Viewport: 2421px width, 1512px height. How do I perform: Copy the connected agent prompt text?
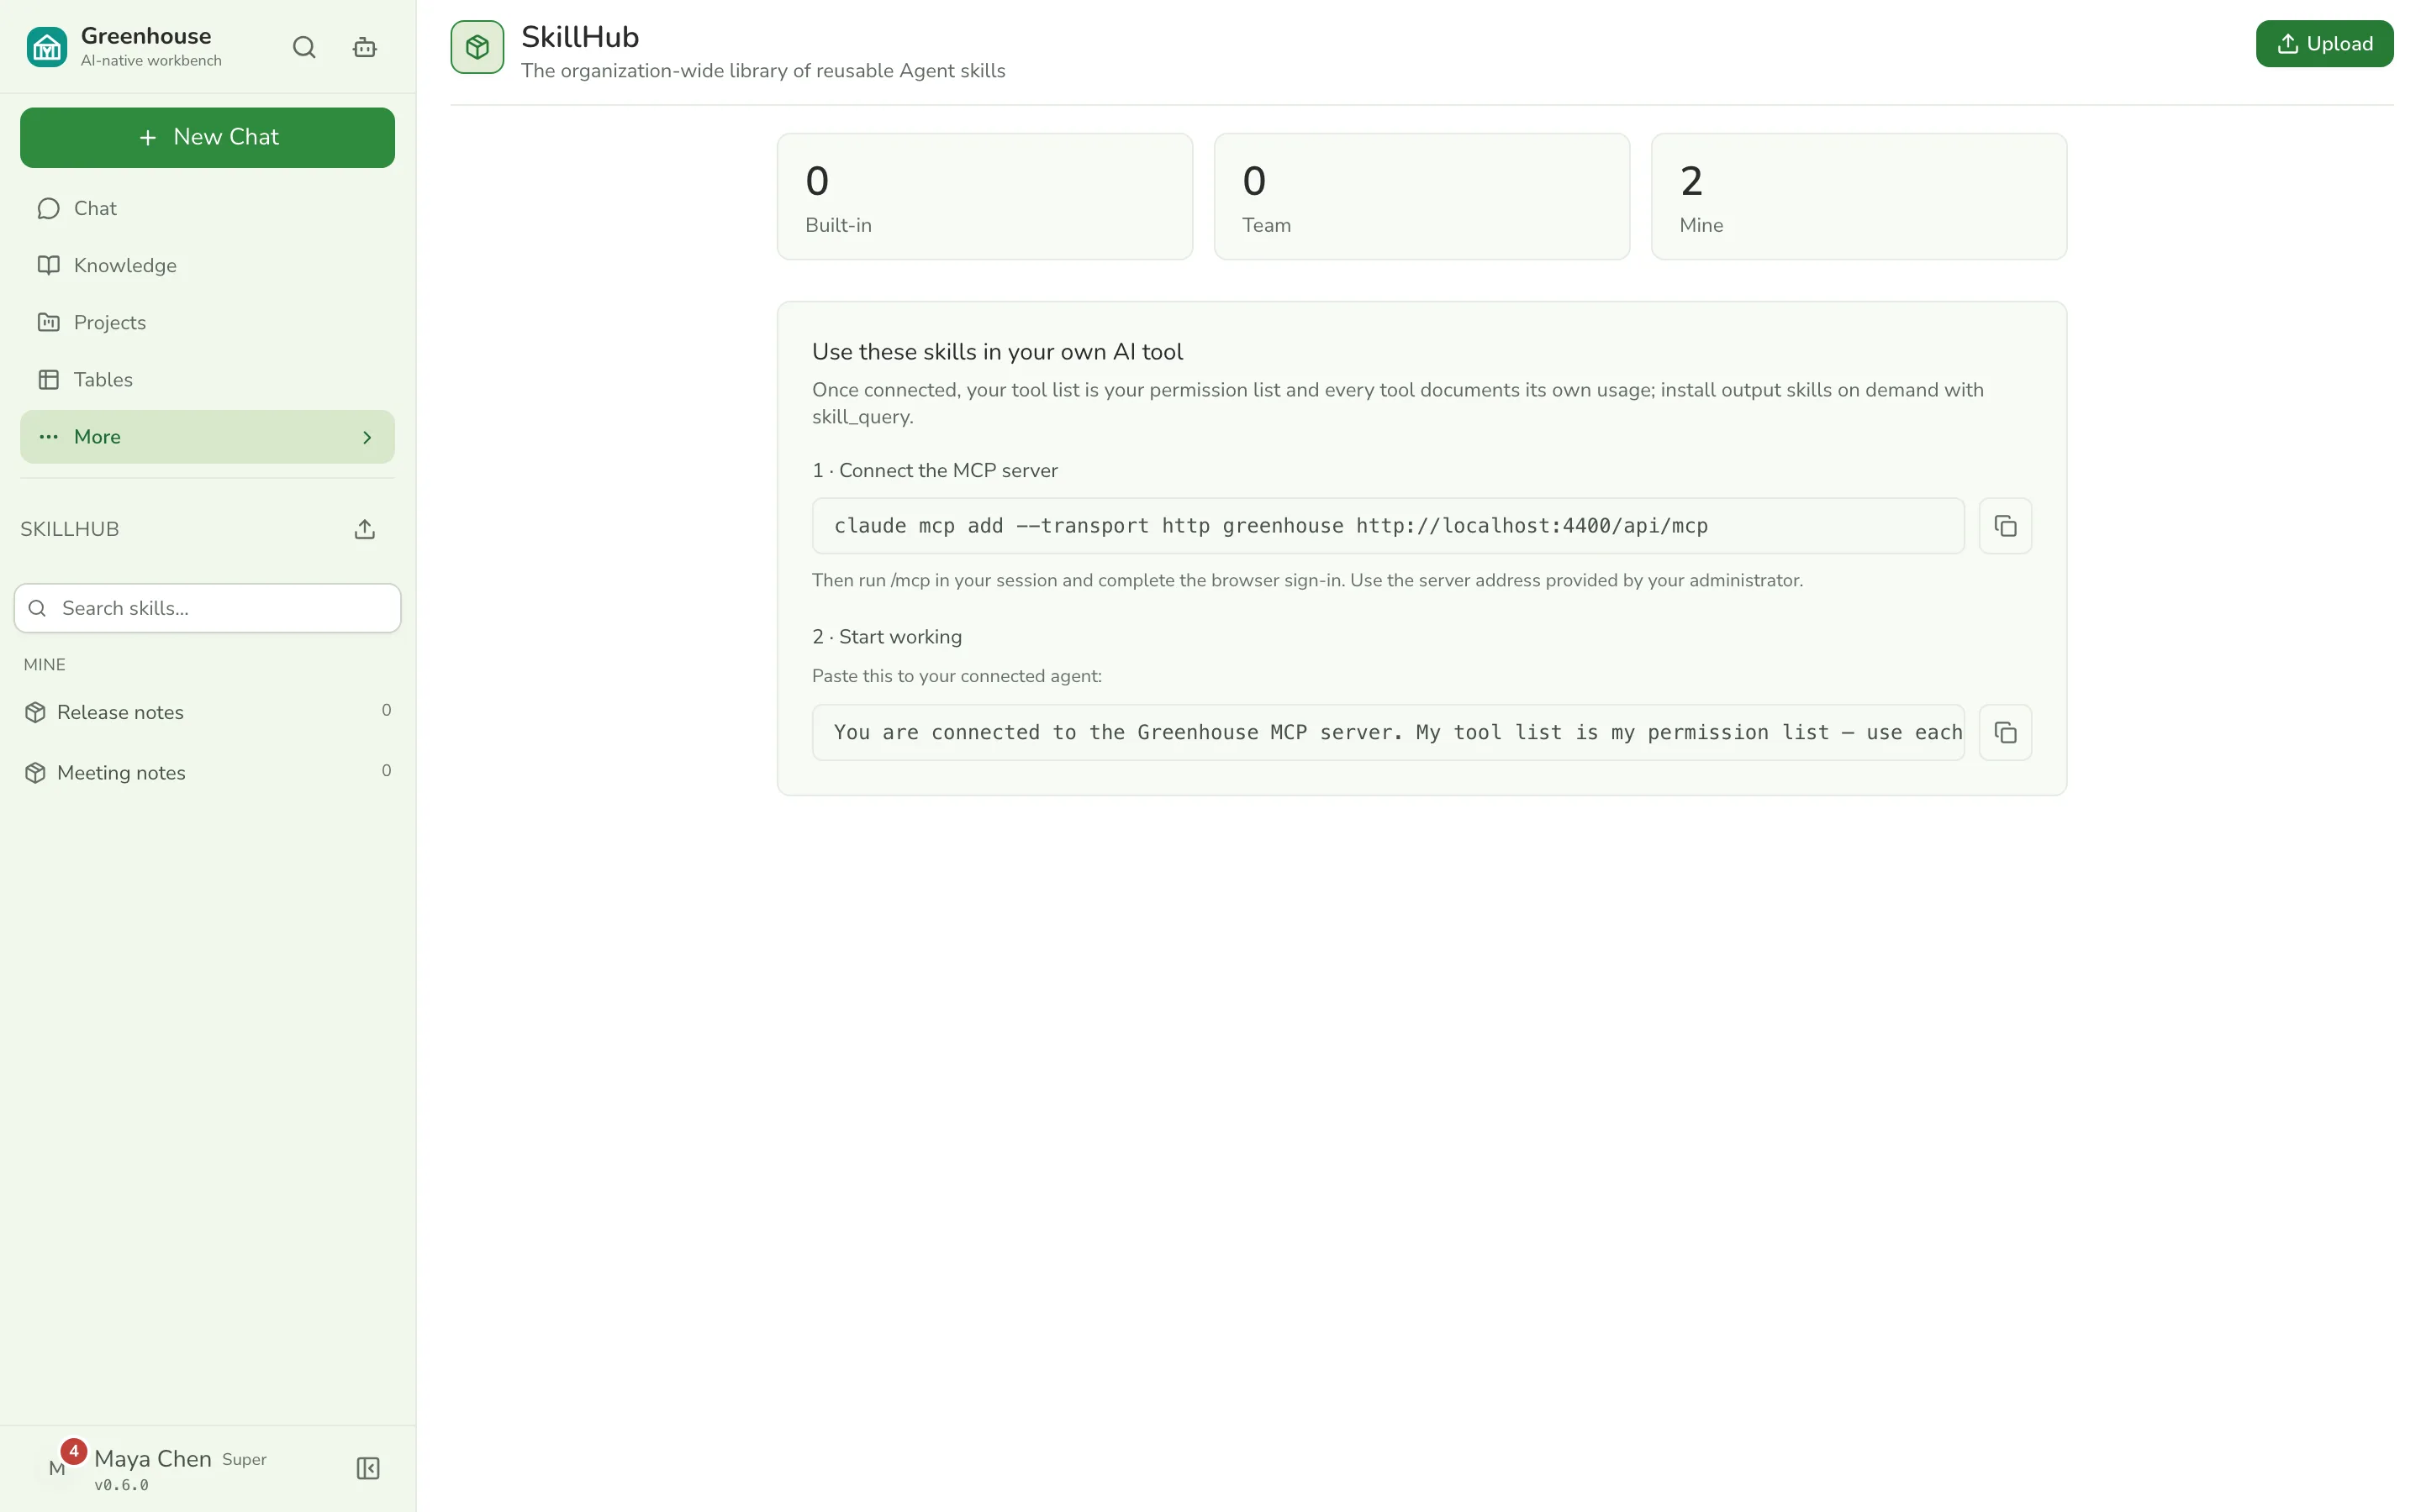point(2005,733)
